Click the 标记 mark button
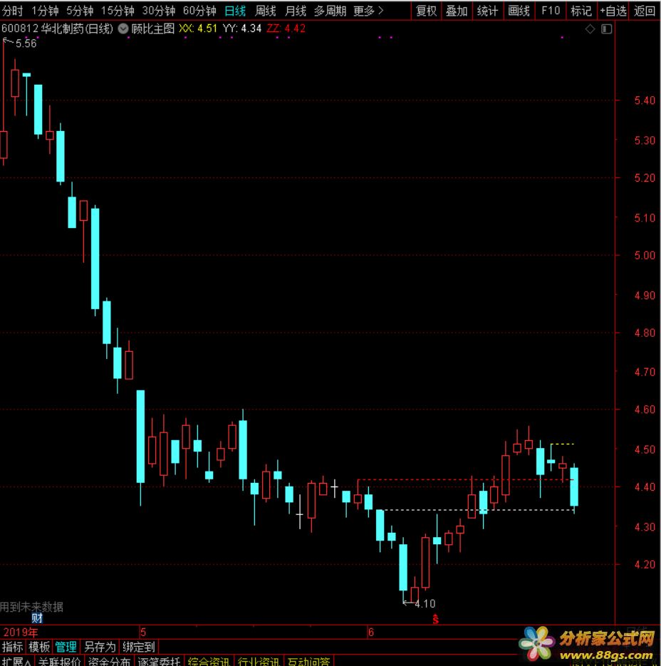661x666 pixels. coord(581,11)
